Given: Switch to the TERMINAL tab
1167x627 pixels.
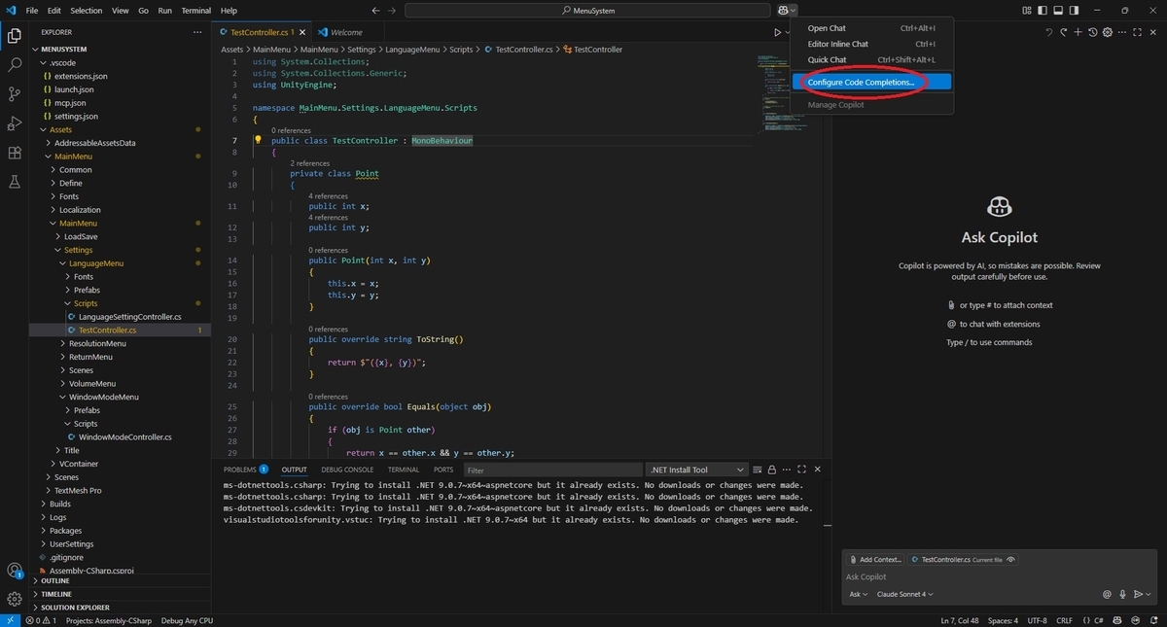Looking at the screenshot, I should click(x=404, y=470).
